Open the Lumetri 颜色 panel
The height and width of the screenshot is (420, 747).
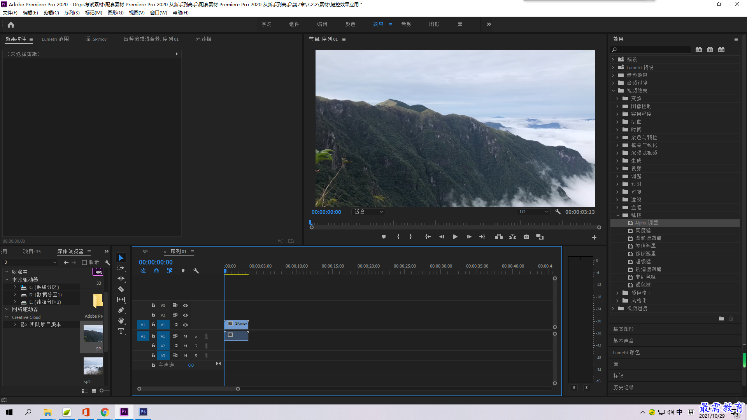point(626,352)
